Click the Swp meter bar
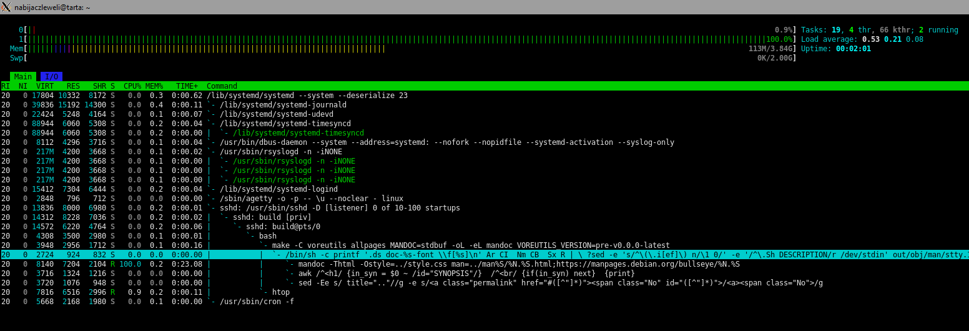Screen dimensions: 969x331 [400, 58]
